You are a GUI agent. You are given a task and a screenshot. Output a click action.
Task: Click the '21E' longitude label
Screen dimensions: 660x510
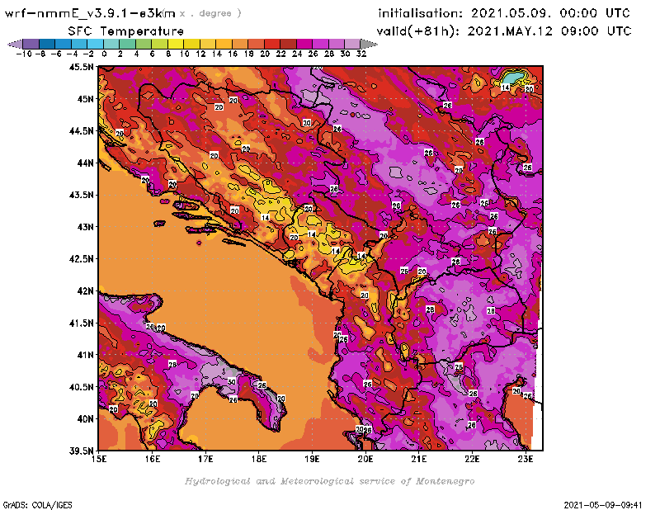click(419, 459)
